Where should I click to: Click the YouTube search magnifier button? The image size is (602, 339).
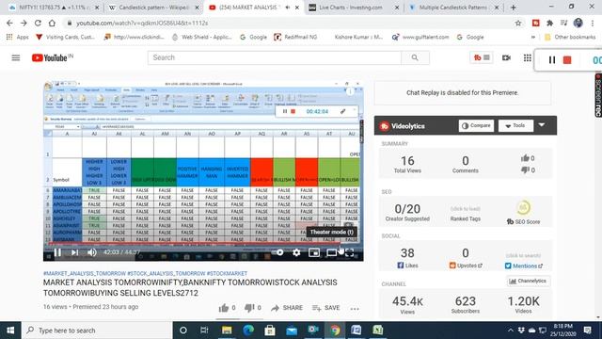pos(415,57)
